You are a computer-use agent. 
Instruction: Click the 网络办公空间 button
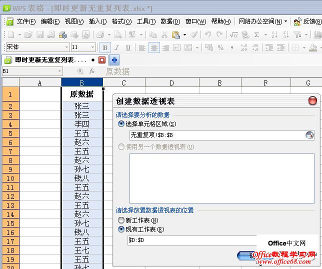point(263,21)
